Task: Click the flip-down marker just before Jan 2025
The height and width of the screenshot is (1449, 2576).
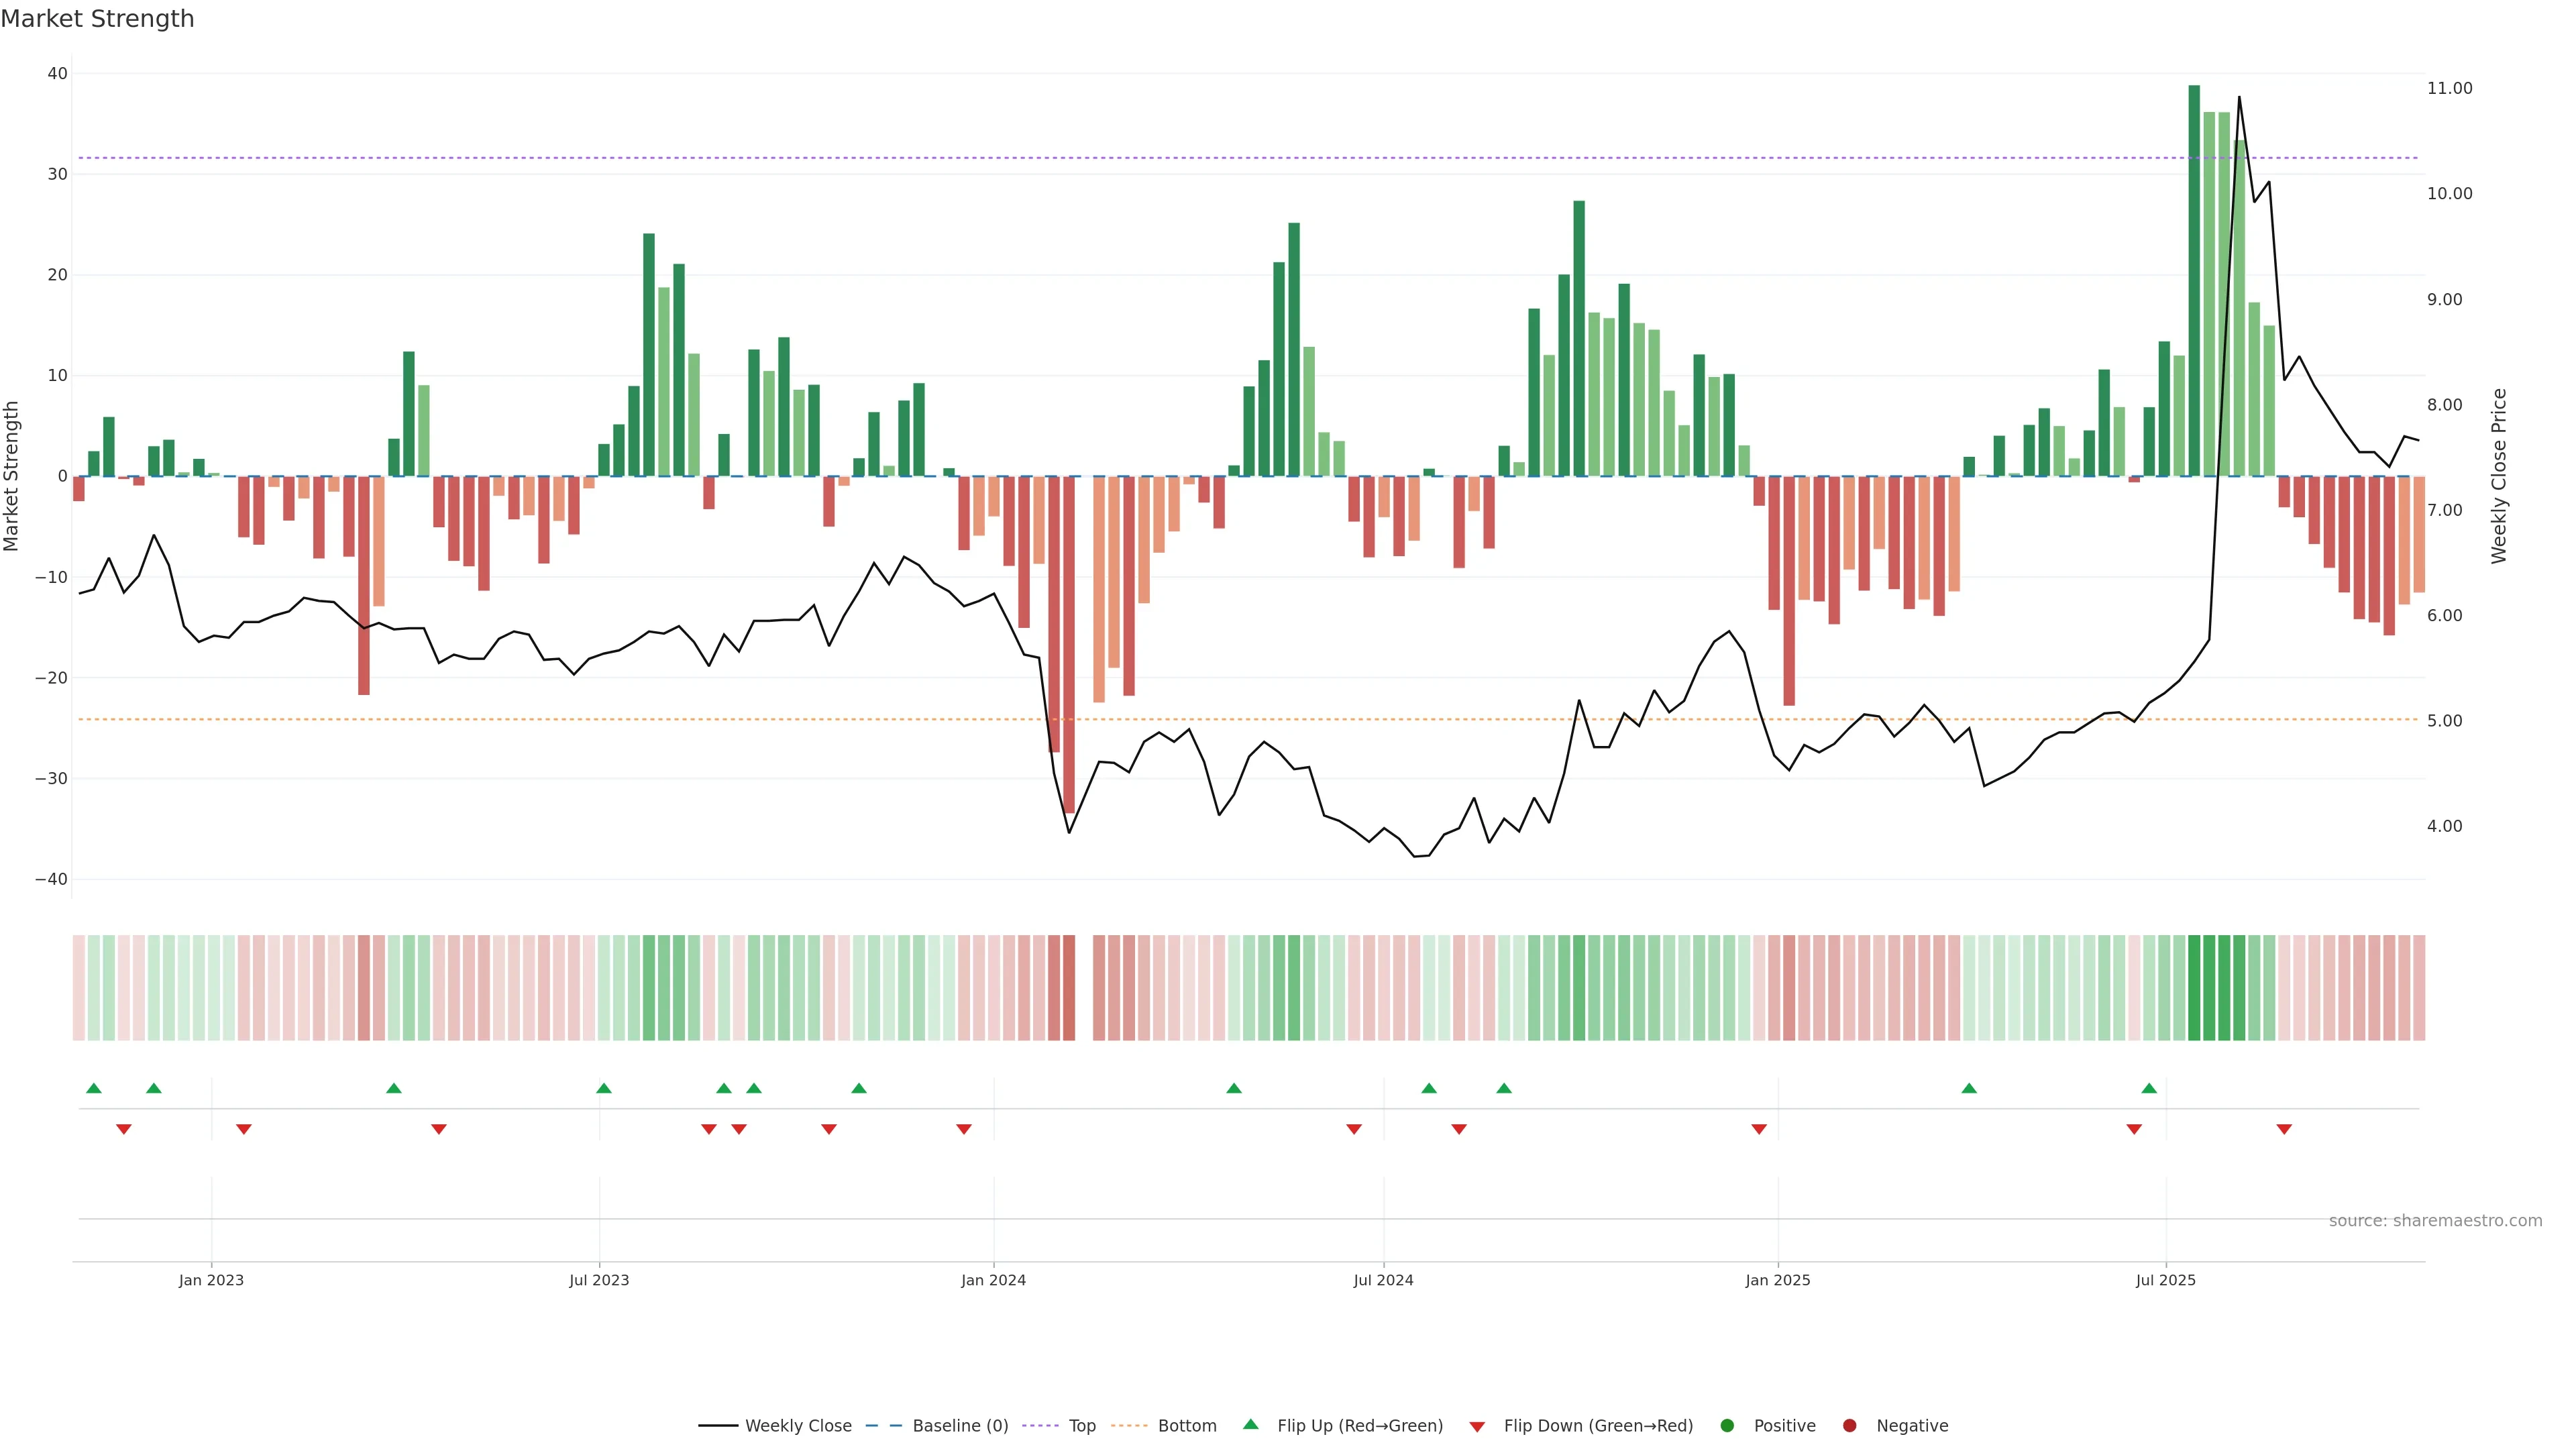Action: point(1759,1129)
